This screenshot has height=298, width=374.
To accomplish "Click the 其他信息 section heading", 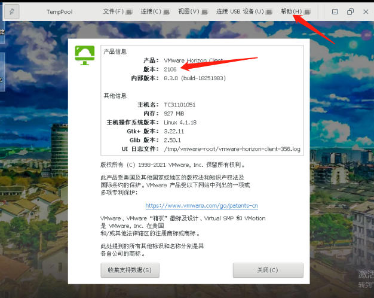I will point(115,96).
